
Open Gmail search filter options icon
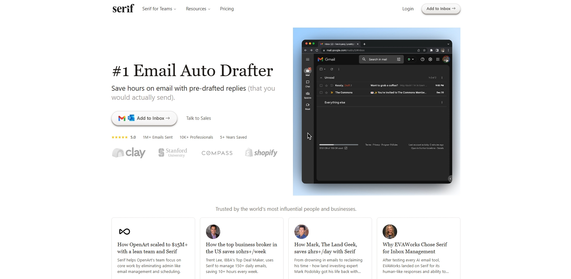click(x=399, y=59)
